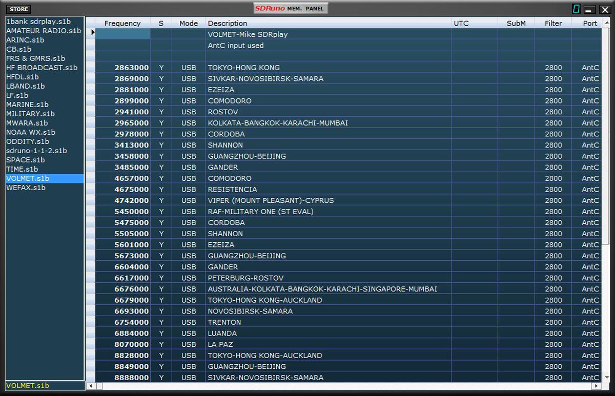Select FRS & GMRS.s1b bank
This screenshot has width=615, height=396.
[35, 58]
